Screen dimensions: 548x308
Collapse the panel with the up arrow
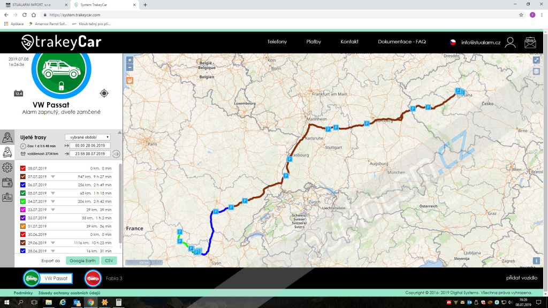pyautogui.click(x=119, y=133)
